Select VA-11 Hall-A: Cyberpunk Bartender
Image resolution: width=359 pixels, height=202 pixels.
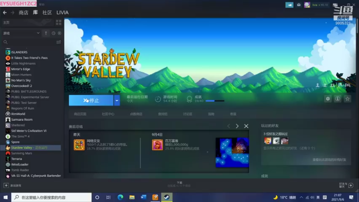tap(36, 176)
